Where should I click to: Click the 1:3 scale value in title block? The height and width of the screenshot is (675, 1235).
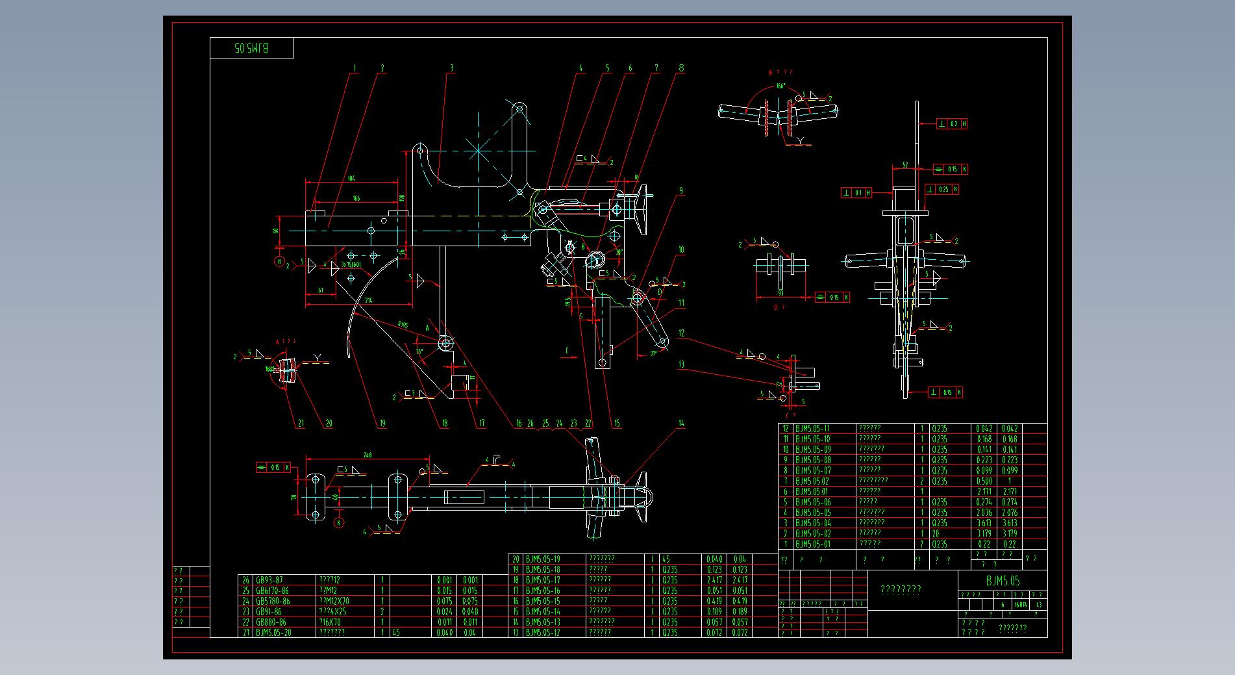[x=1039, y=605]
